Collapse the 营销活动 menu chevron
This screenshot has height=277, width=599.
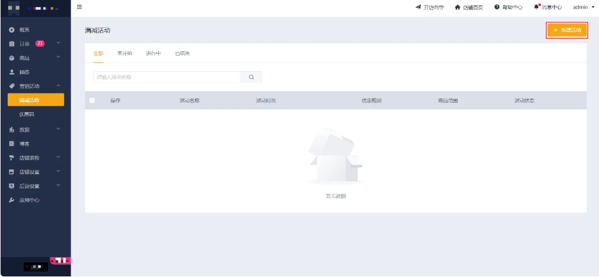click(x=58, y=85)
